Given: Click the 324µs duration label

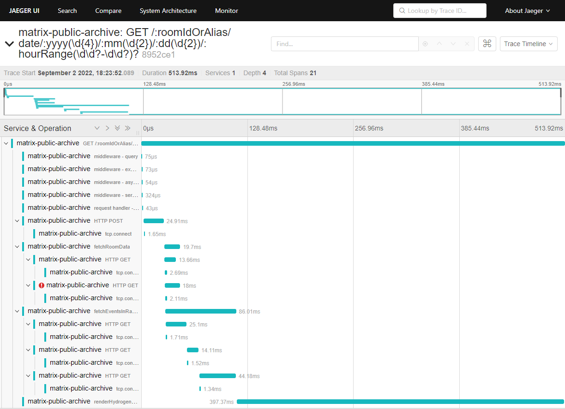Looking at the screenshot, I should point(153,196).
